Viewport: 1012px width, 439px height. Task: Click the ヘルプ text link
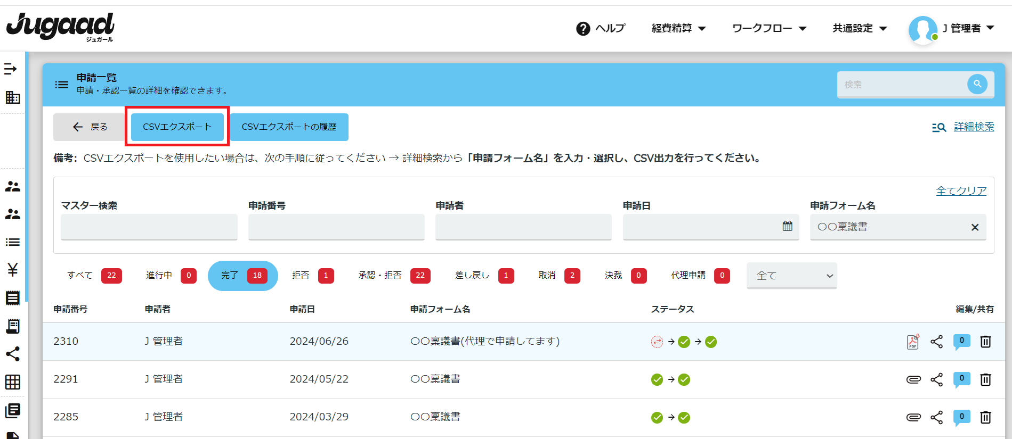pyautogui.click(x=610, y=28)
